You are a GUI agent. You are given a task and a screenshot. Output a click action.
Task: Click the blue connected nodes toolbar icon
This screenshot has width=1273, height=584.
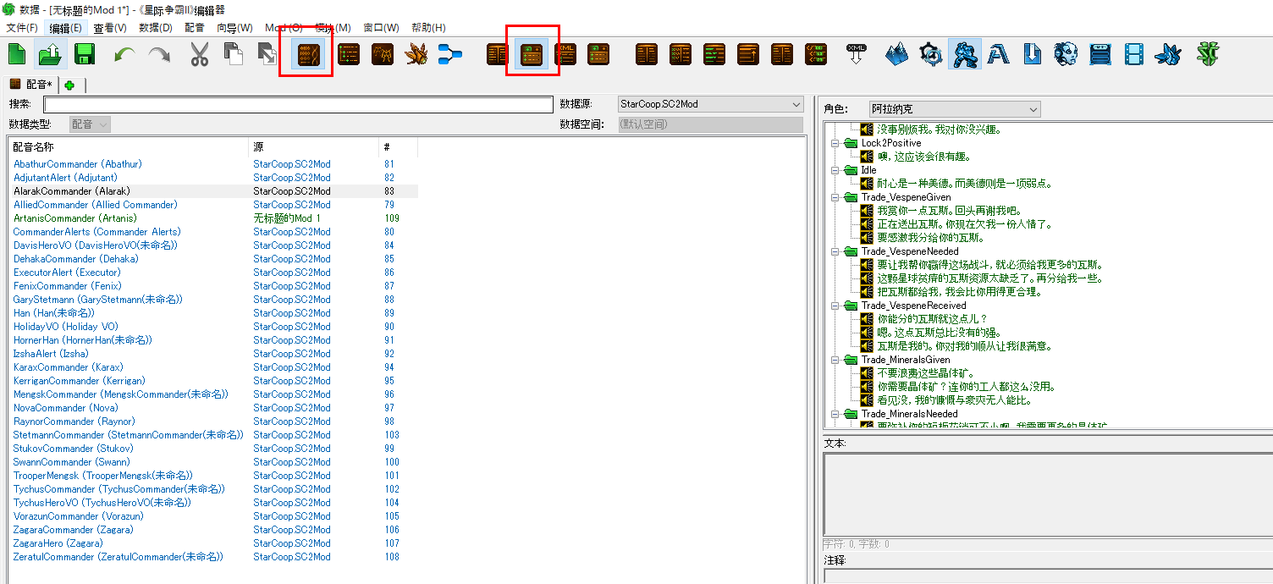click(x=449, y=55)
